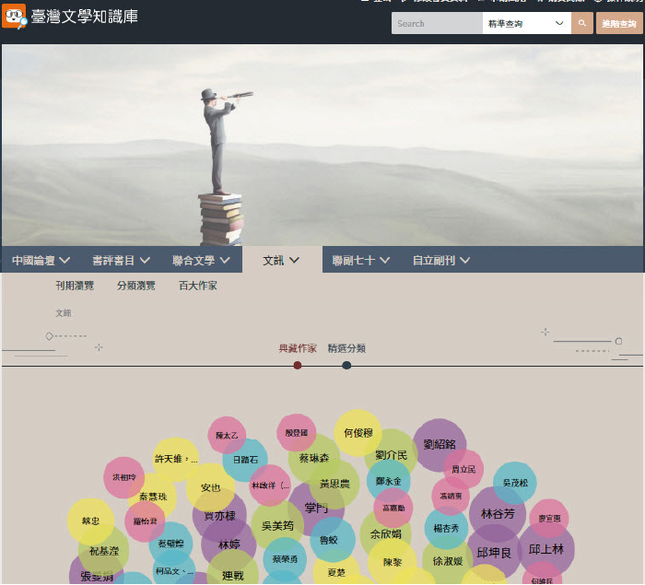
Task: Click the 臺灣文學知識庫 logo icon
Action: click(14, 16)
